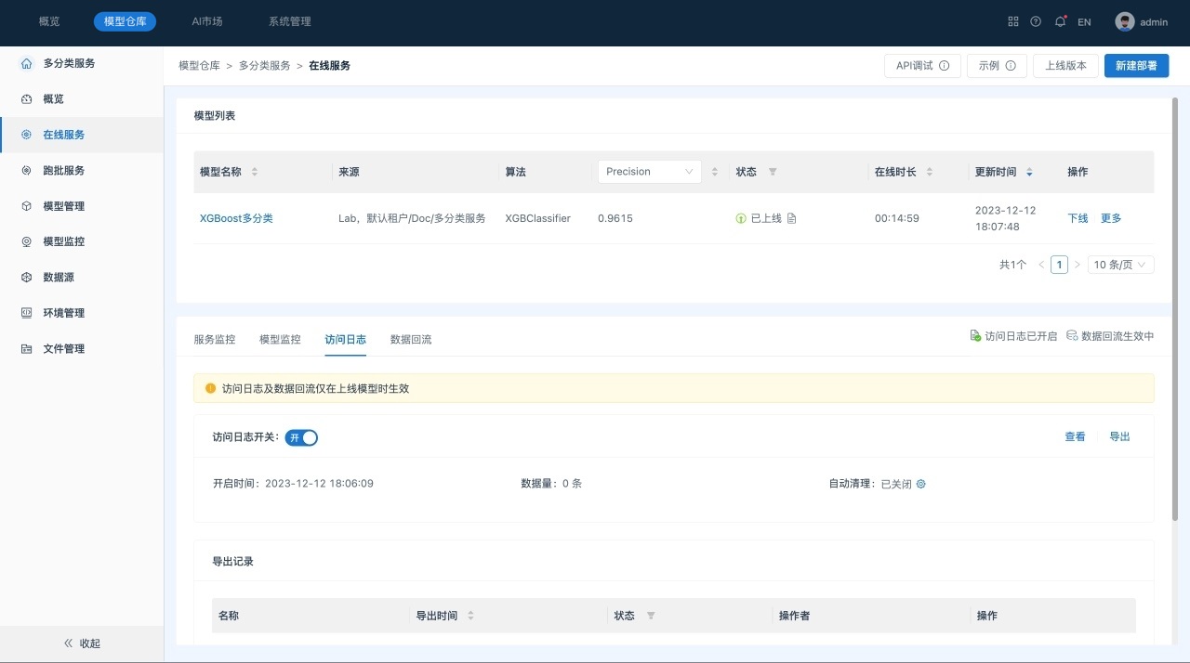Click the admin user avatar
This screenshot has height=663, width=1190.
coord(1125,21)
